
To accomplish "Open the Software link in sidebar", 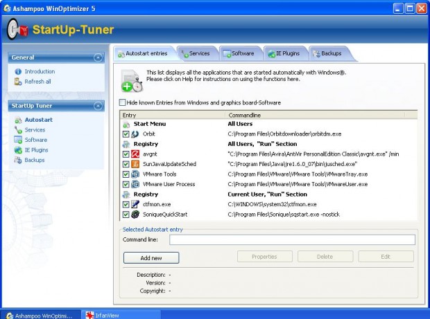I will point(36,140).
